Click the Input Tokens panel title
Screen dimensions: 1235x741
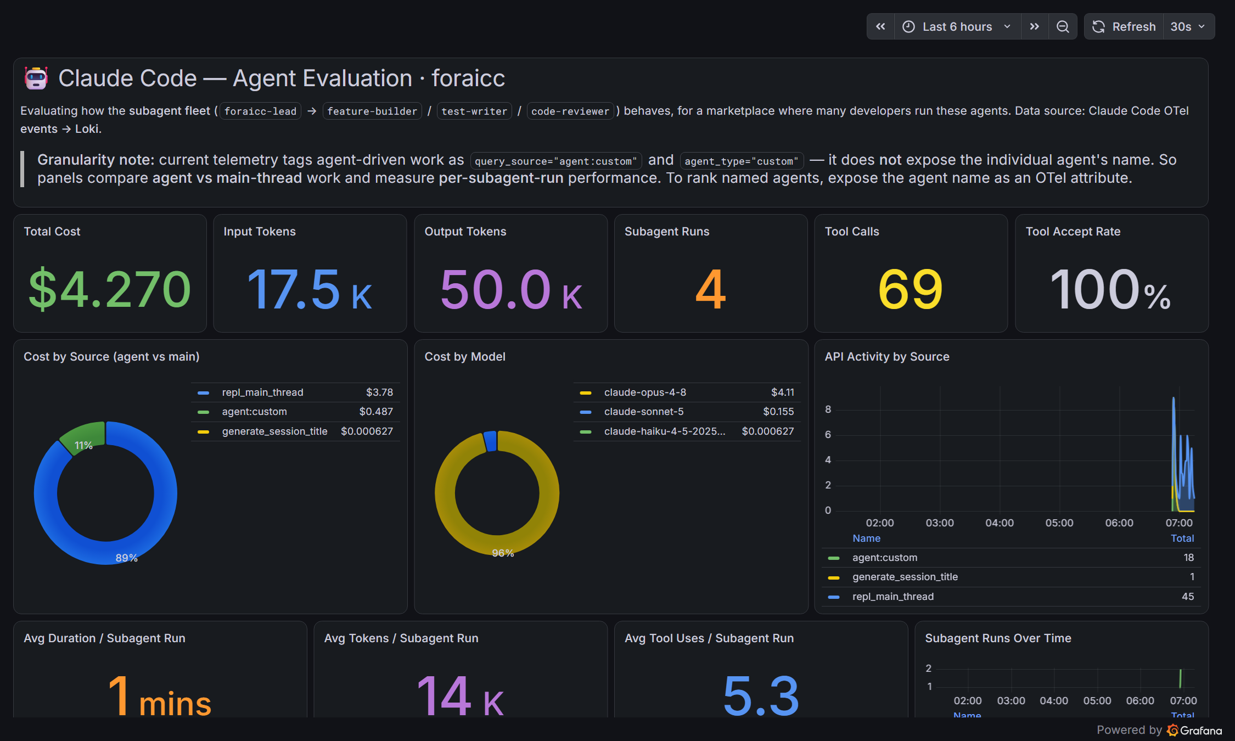click(259, 232)
